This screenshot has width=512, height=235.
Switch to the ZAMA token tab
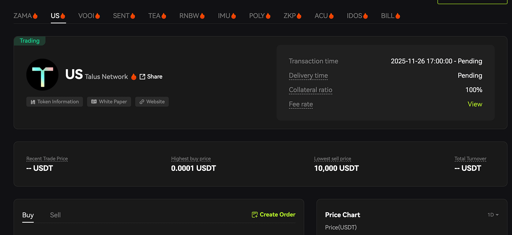tap(26, 16)
